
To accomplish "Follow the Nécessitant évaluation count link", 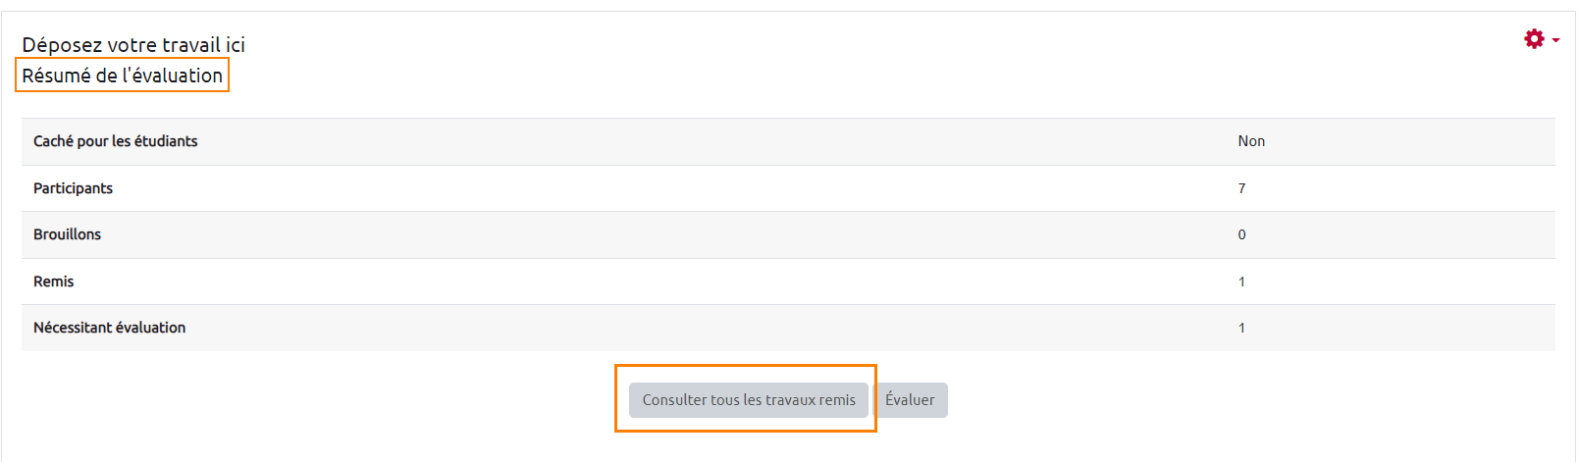I will 1241,328.
